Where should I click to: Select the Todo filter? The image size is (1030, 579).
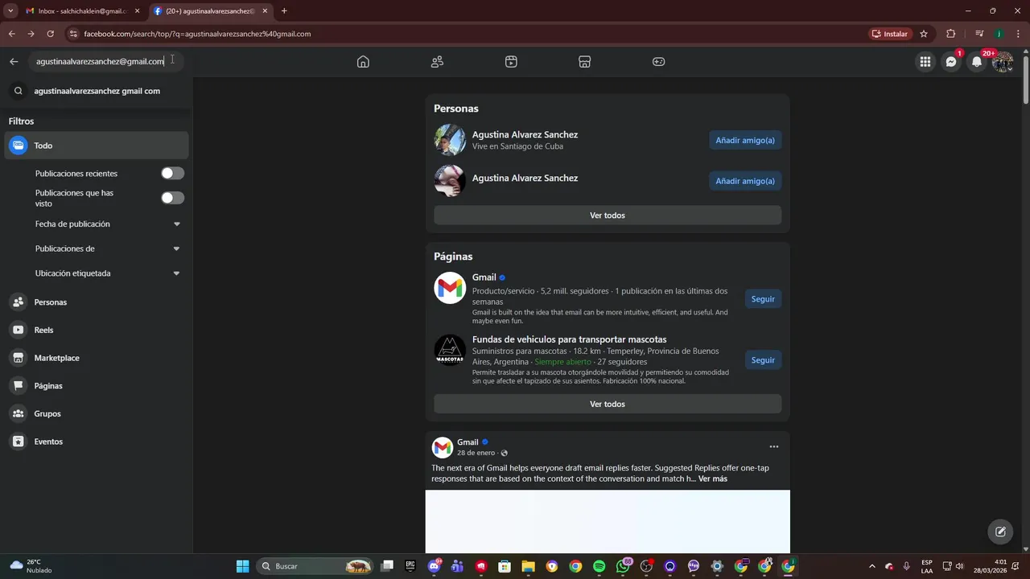click(97, 146)
